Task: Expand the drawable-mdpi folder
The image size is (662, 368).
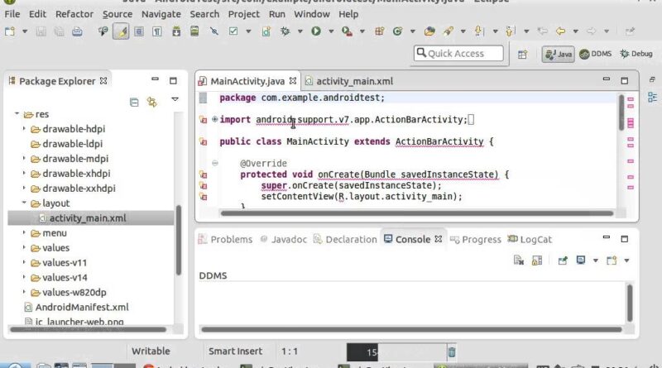Action: click(x=24, y=158)
